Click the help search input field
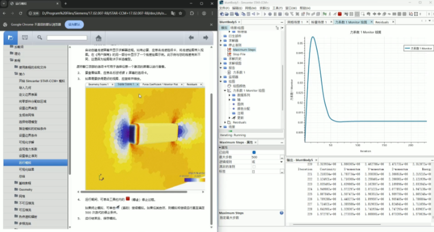Viewport: 434px width, 232px height. click(x=67, y=38)
